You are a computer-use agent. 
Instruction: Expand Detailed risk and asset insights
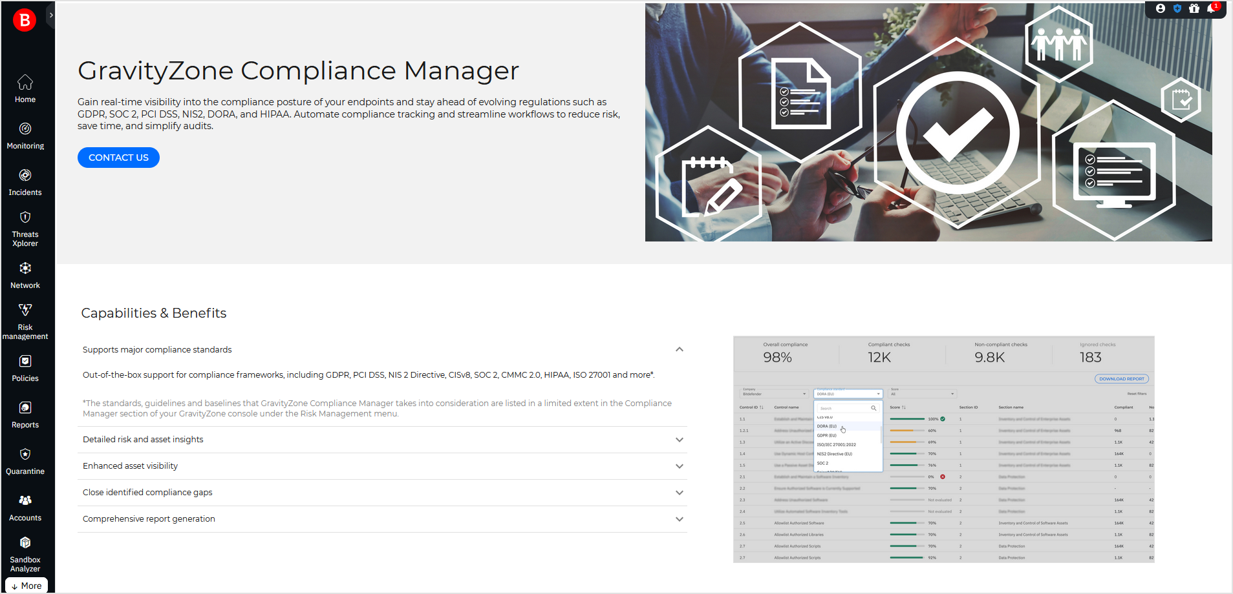680,439
